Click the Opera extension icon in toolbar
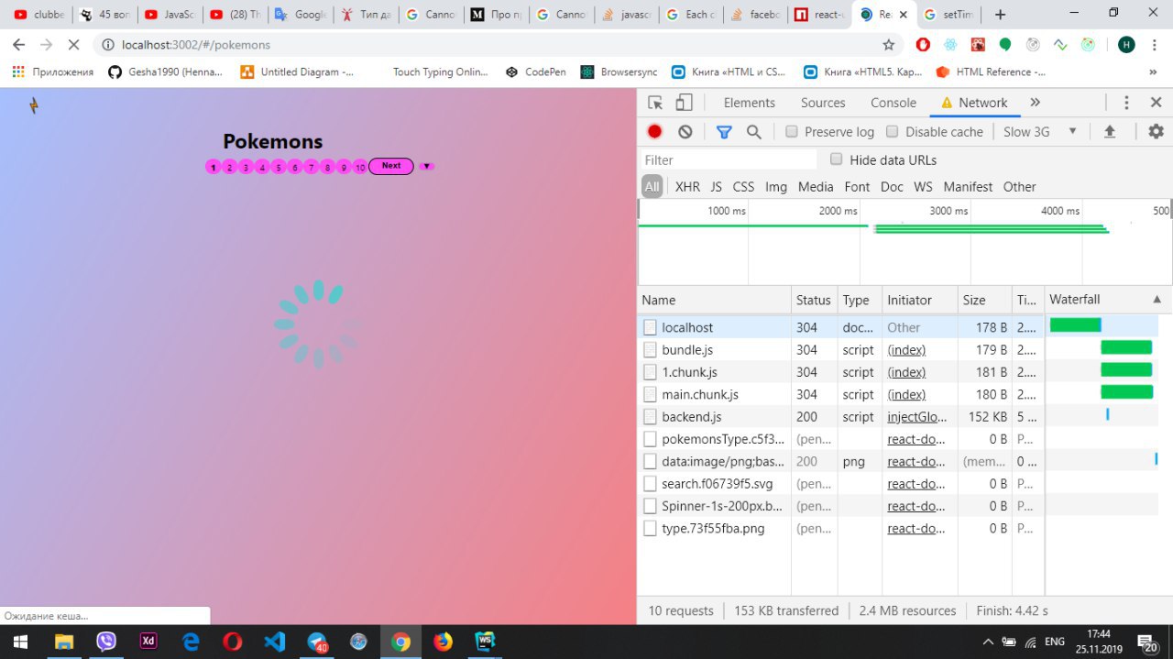 pos(923,44)
